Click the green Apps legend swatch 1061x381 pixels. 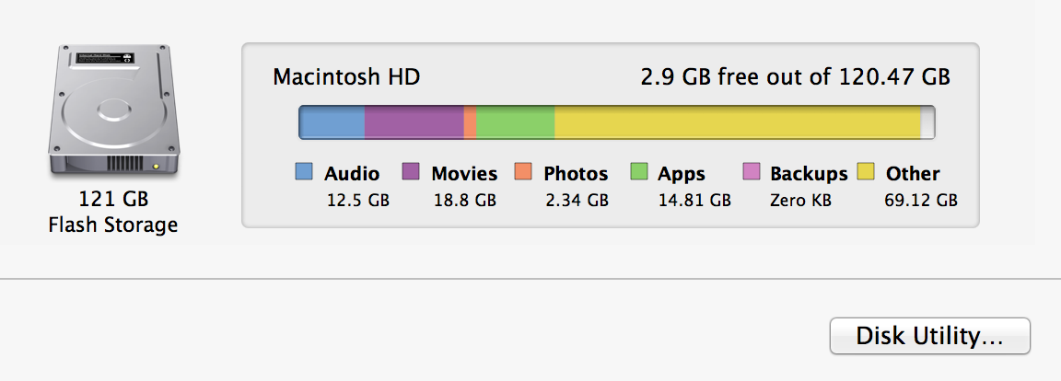(639, 171)
